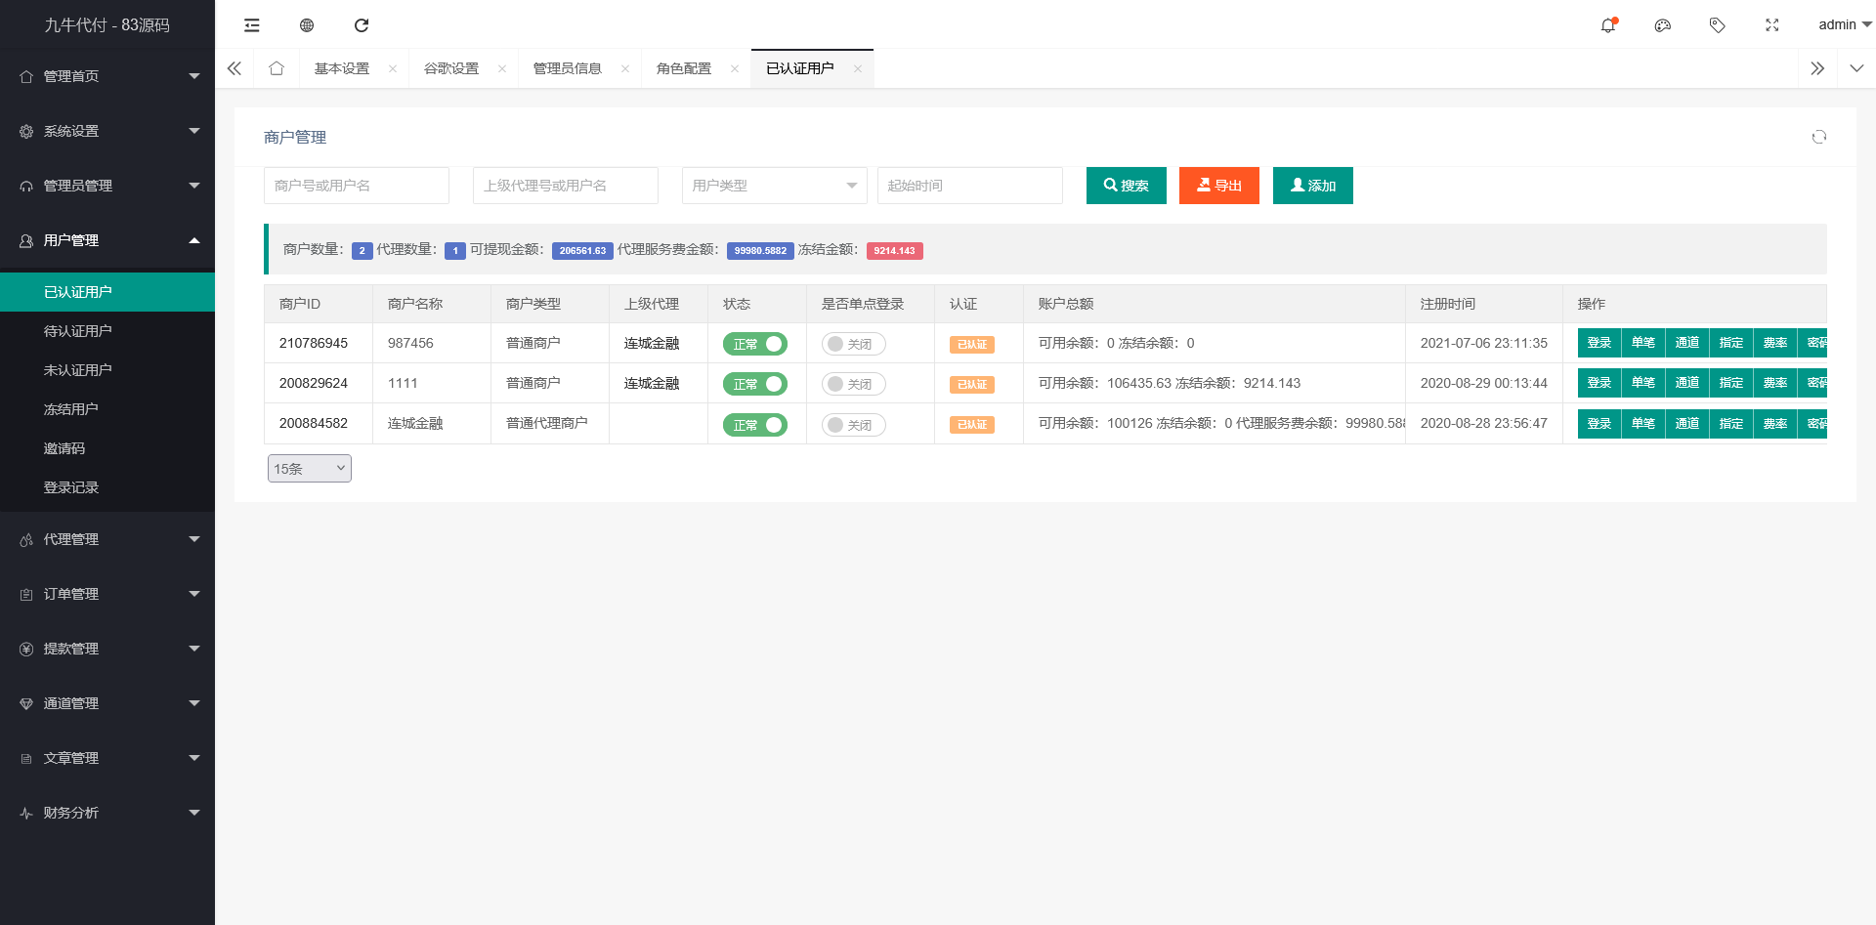The height and width of the screenshot is (925, 1876).
Task: Click the green 搜索 button
Action: click(1126, 186)
